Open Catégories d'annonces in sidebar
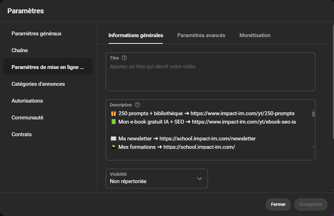 click(x=38, y=84)
